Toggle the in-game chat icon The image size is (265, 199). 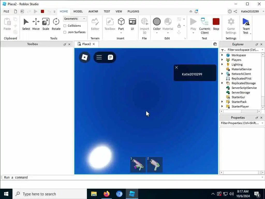click(x=110, y=57)
